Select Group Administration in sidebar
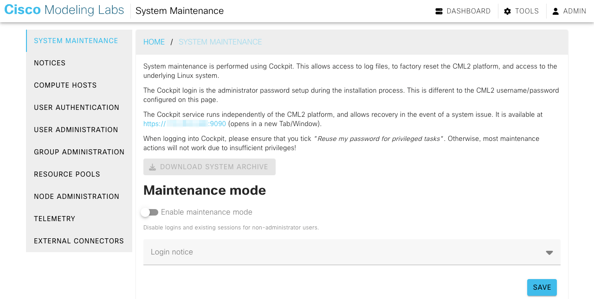 click(x=79, y=152)
